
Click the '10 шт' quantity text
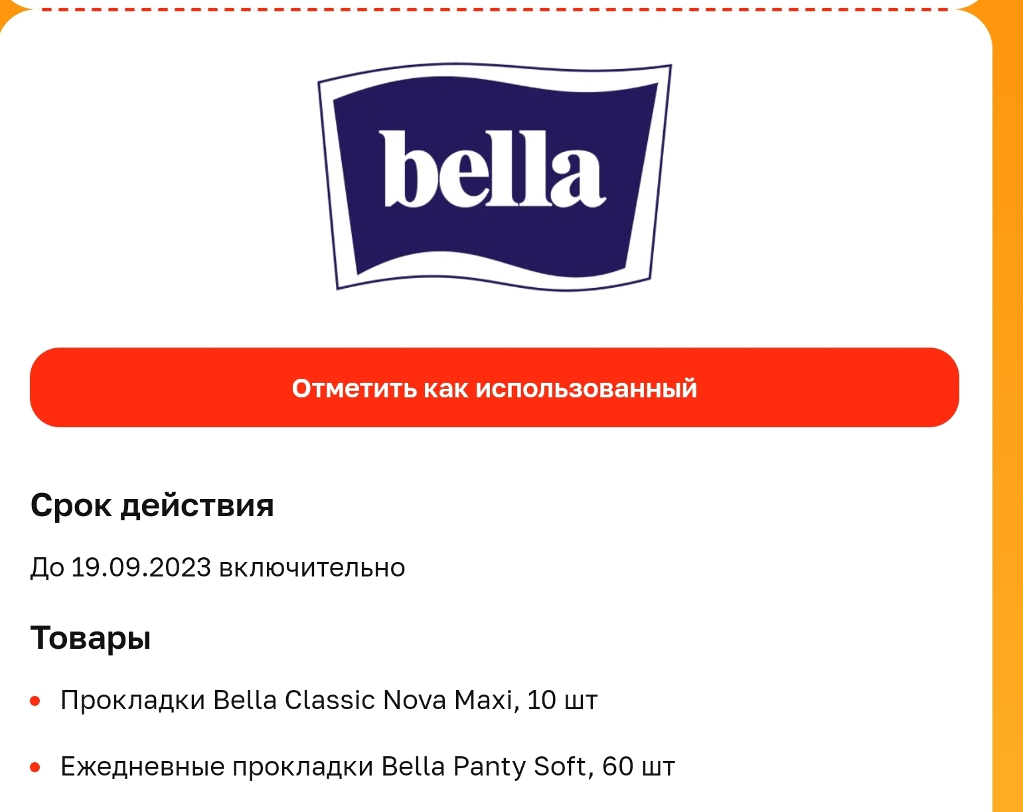(563, 701)
